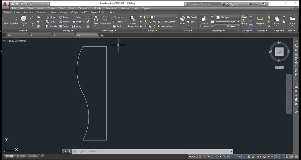
Task: Toggle snap mode in status bar
Action: click(x=204, y=157)
